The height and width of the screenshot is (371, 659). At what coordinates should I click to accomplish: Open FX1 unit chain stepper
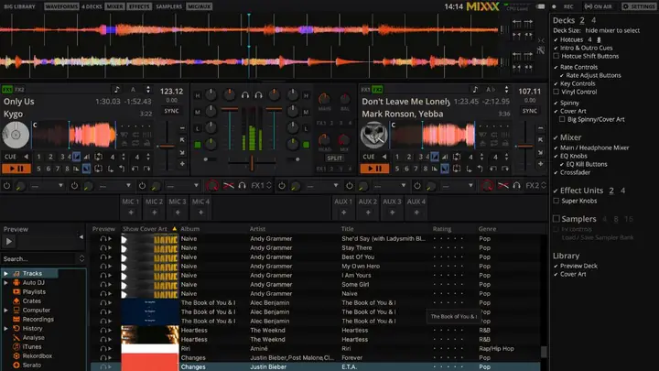(x=269, y=185)
